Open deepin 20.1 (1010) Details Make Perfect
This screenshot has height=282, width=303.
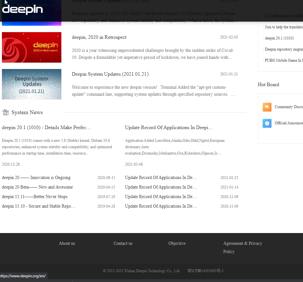[x=46, y=127]
